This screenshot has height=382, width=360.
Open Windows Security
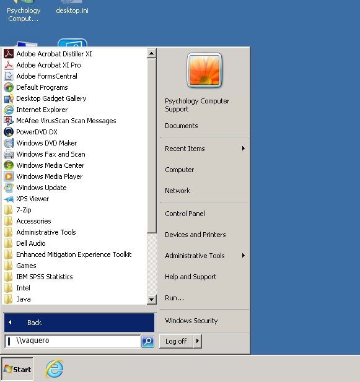pyautogui.click(x=191, y=321)
